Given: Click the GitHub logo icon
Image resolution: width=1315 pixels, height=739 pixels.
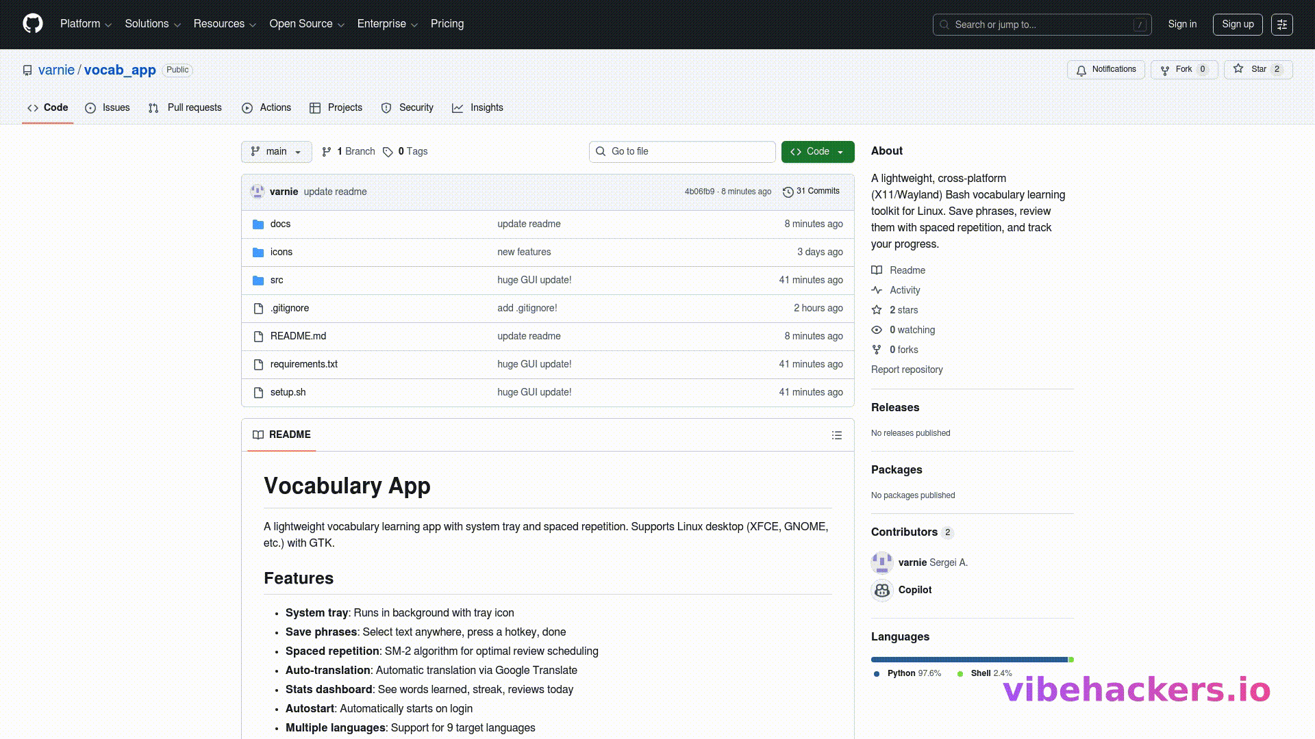Looking at the screenshot, I should 33,24.
